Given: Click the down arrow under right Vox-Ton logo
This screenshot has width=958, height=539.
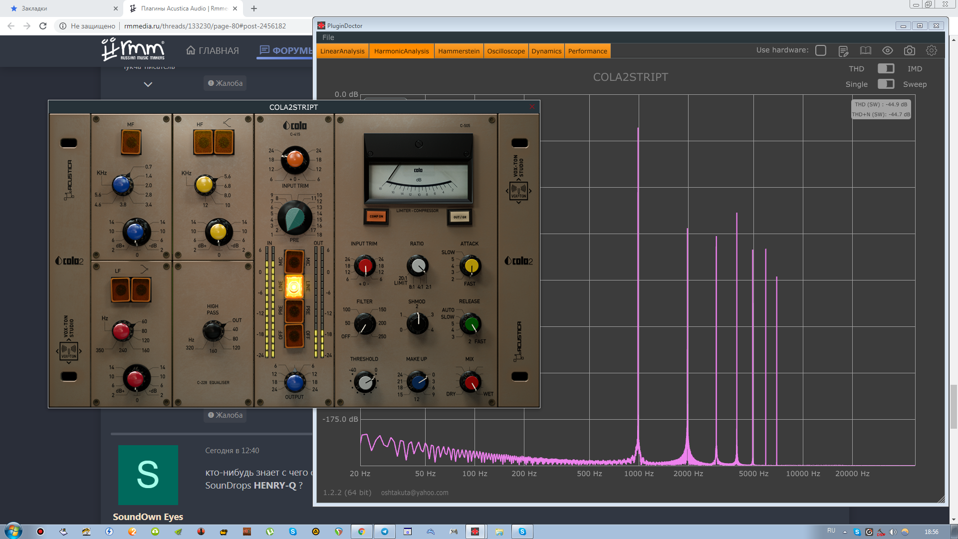Looking at the screenshot, I should 518,202.
